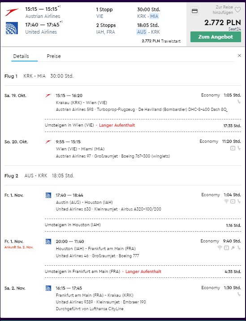Click the United logo beside the 16:15 — 17:45 segment

[x=48, y=288]
